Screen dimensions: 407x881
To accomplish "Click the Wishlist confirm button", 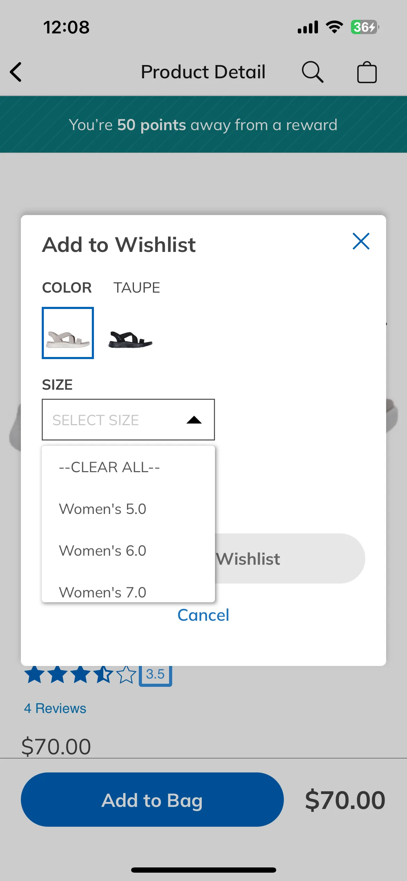I will (290, 558).
